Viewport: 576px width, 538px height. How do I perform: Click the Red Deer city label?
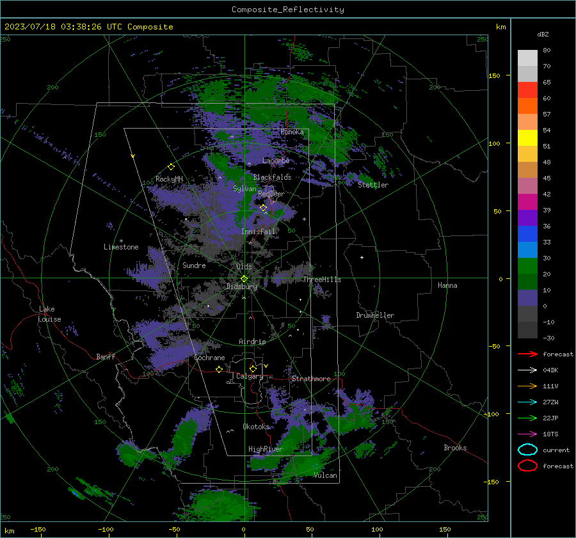(x=271, y=194)
